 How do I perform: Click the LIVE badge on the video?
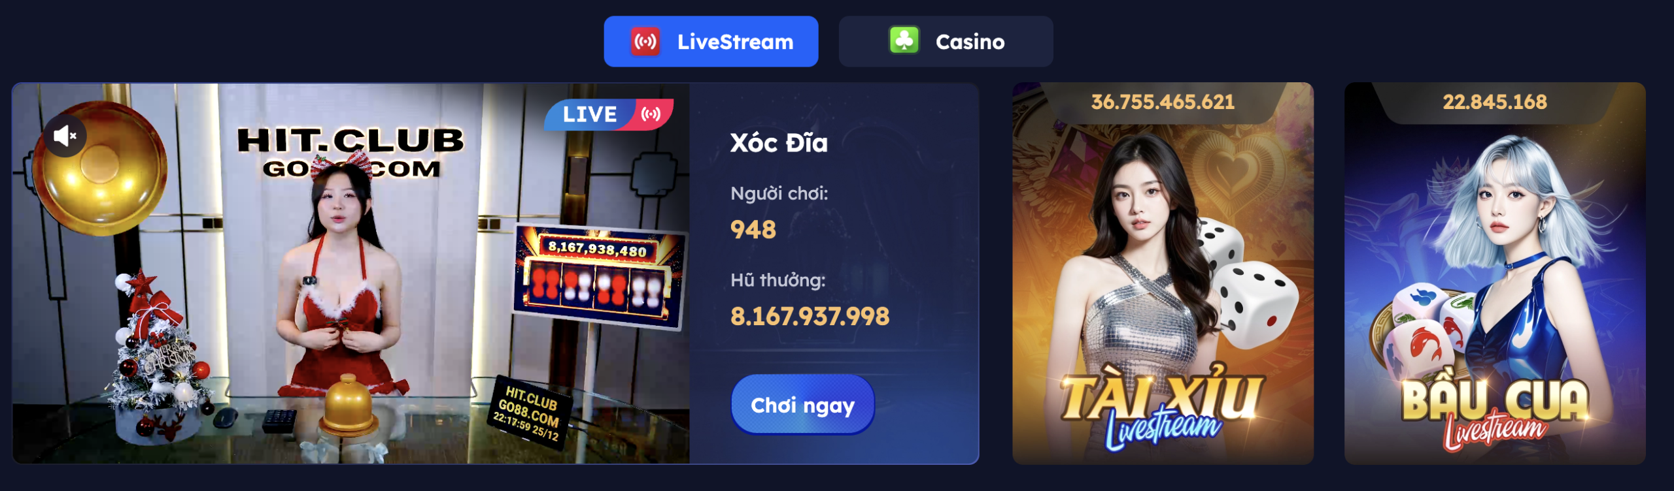pos(609,114)
